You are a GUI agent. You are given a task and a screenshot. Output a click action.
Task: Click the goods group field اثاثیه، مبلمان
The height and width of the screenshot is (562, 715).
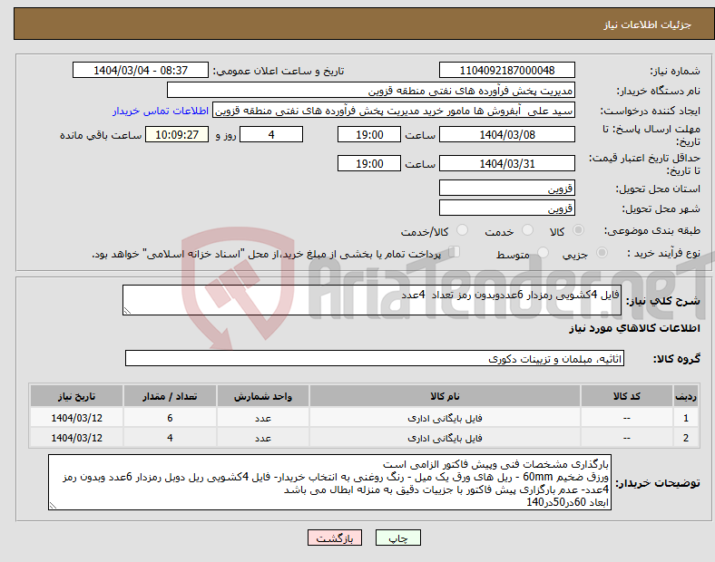point(375,358)
